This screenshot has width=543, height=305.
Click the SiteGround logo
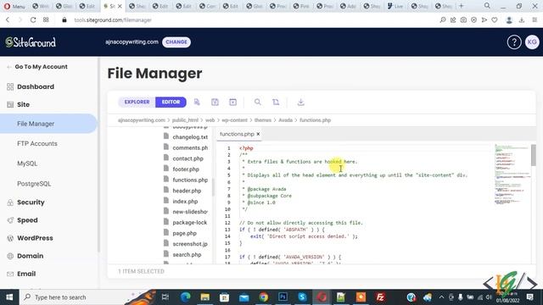(31, 42)
